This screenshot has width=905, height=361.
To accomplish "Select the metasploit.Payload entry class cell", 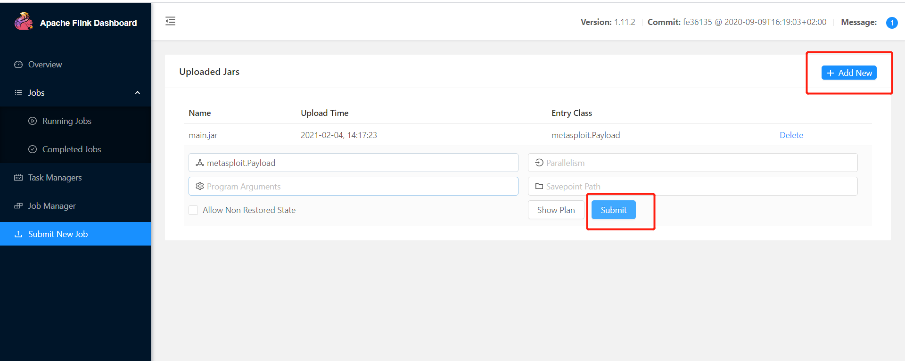I will pos(586,135).
